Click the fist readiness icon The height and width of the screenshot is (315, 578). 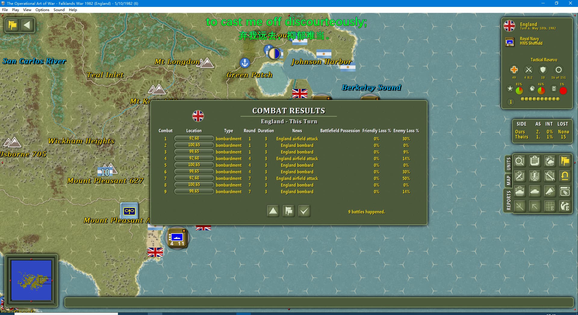(x=532, y=88)
